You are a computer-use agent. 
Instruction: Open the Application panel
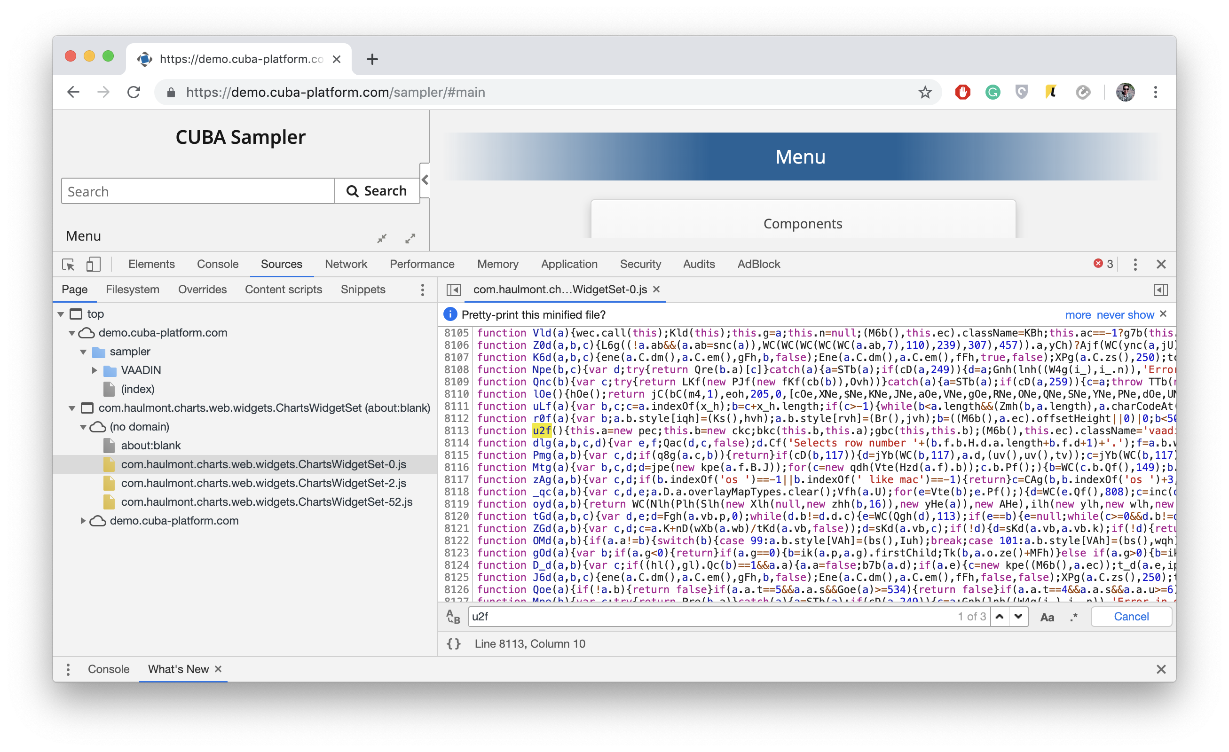pyautogui.click(x=569, y=264)
